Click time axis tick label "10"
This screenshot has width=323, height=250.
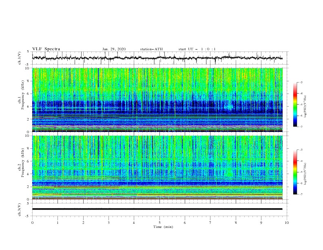287,223
